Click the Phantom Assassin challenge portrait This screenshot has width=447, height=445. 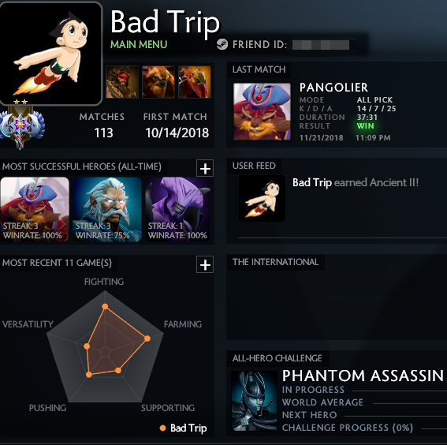(254, 401)
